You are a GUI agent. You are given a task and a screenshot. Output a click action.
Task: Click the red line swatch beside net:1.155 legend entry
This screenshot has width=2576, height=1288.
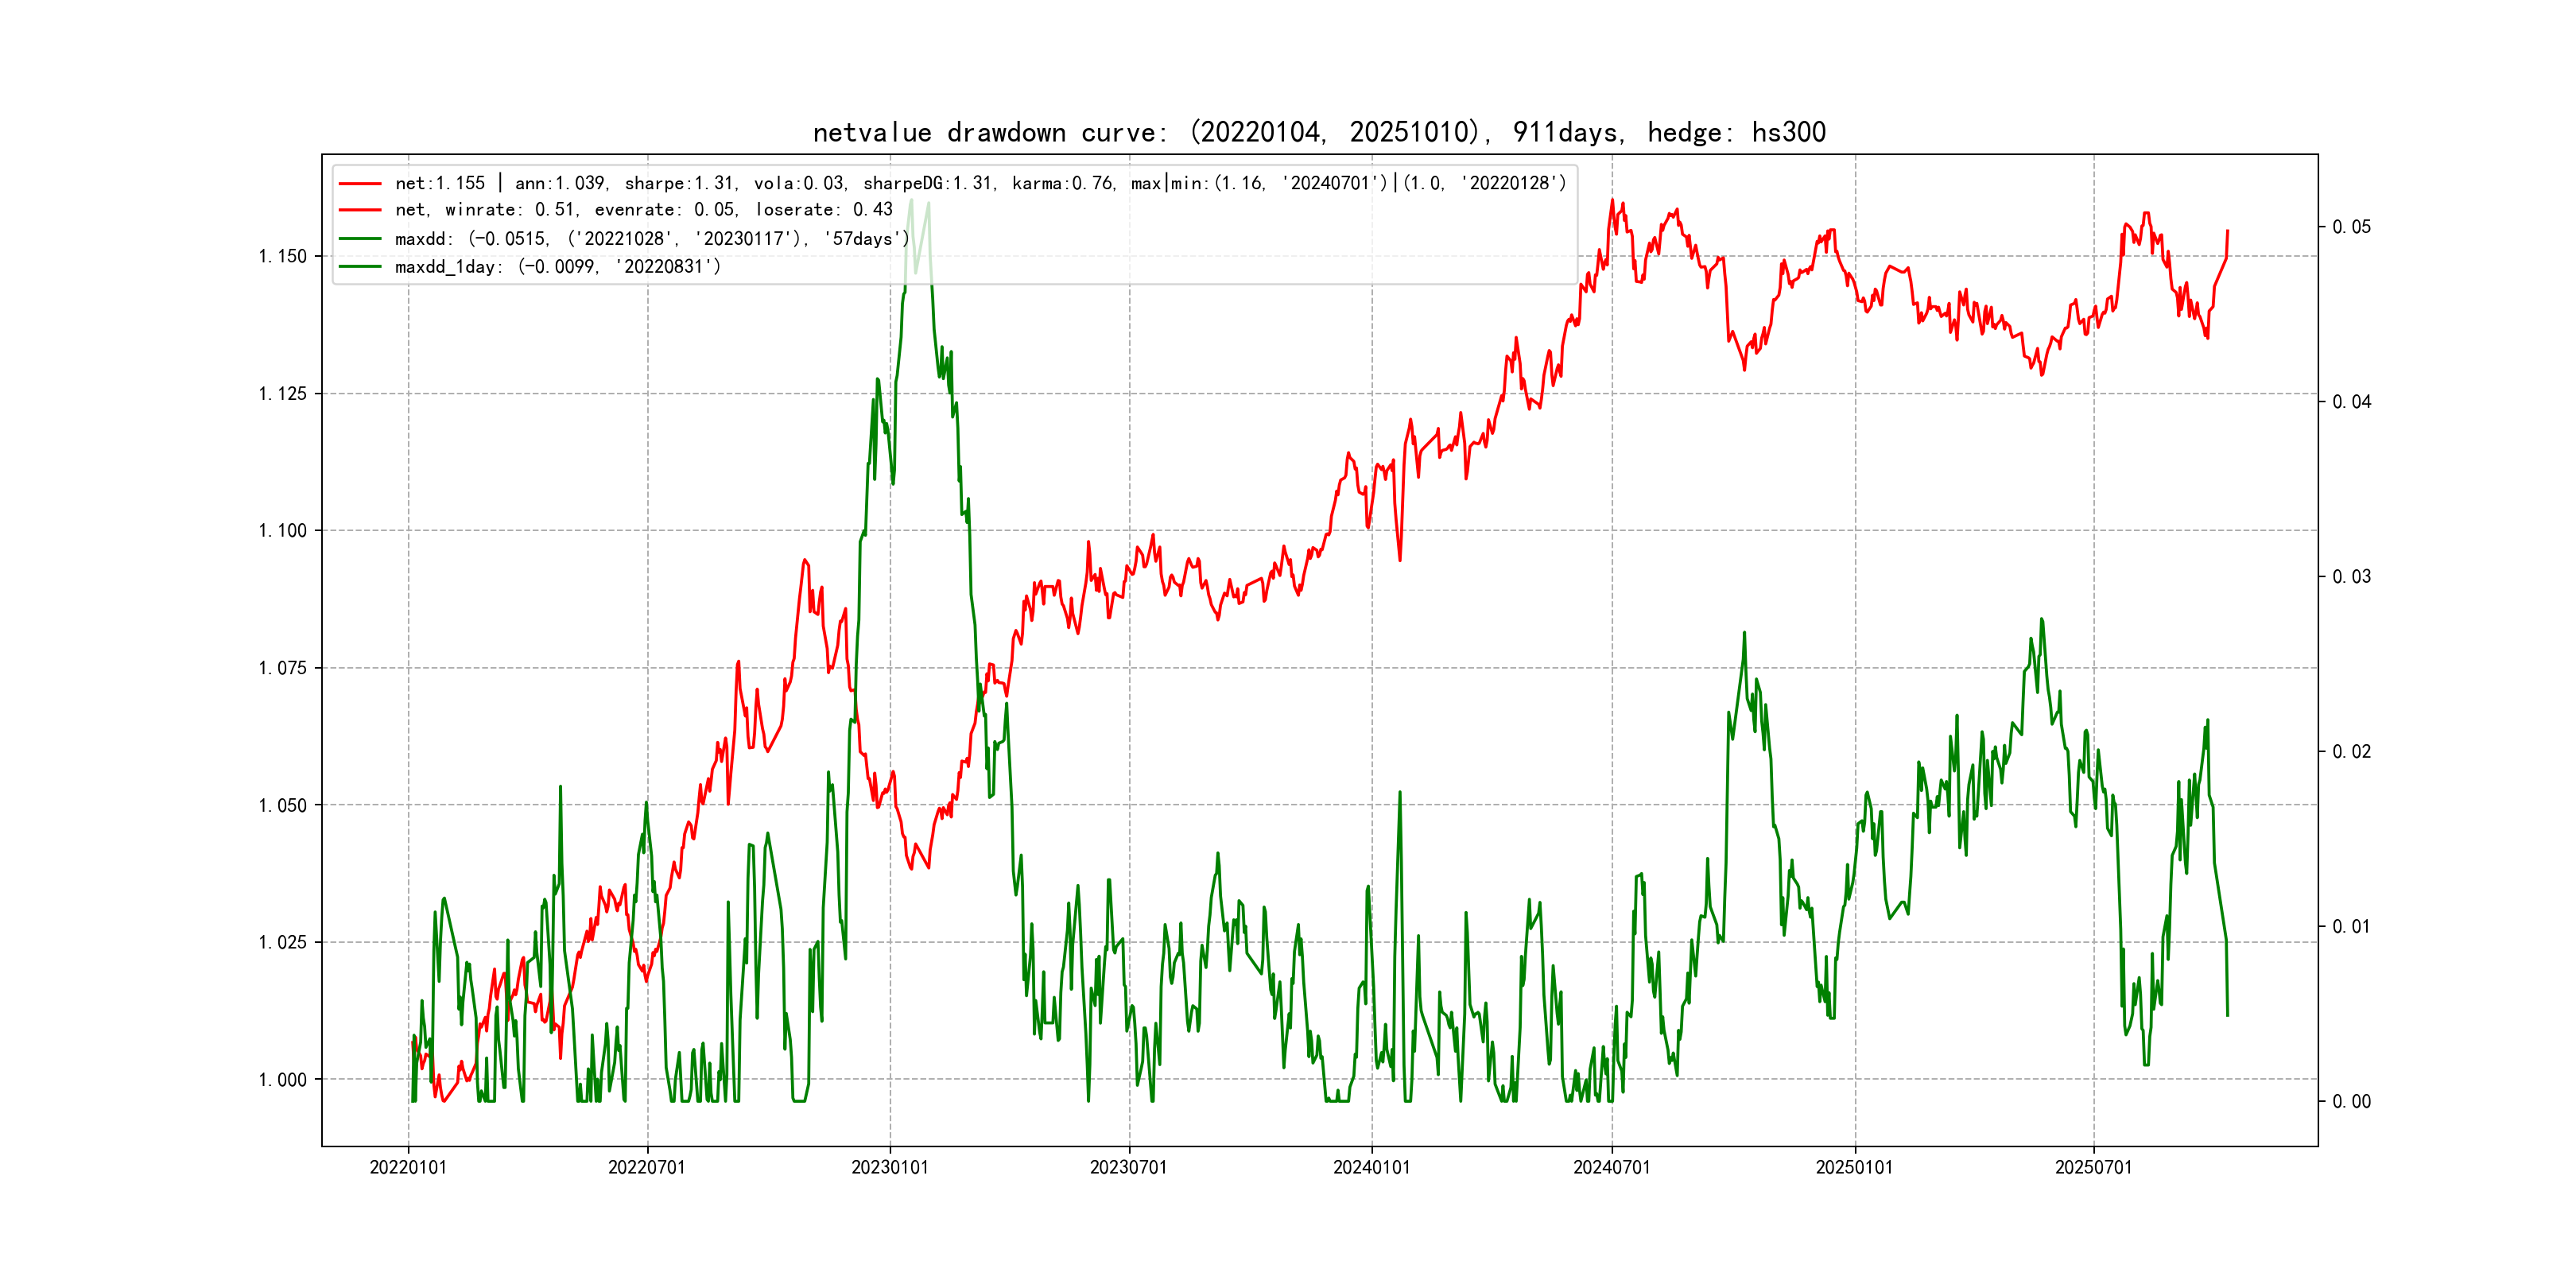pos(360,184)
